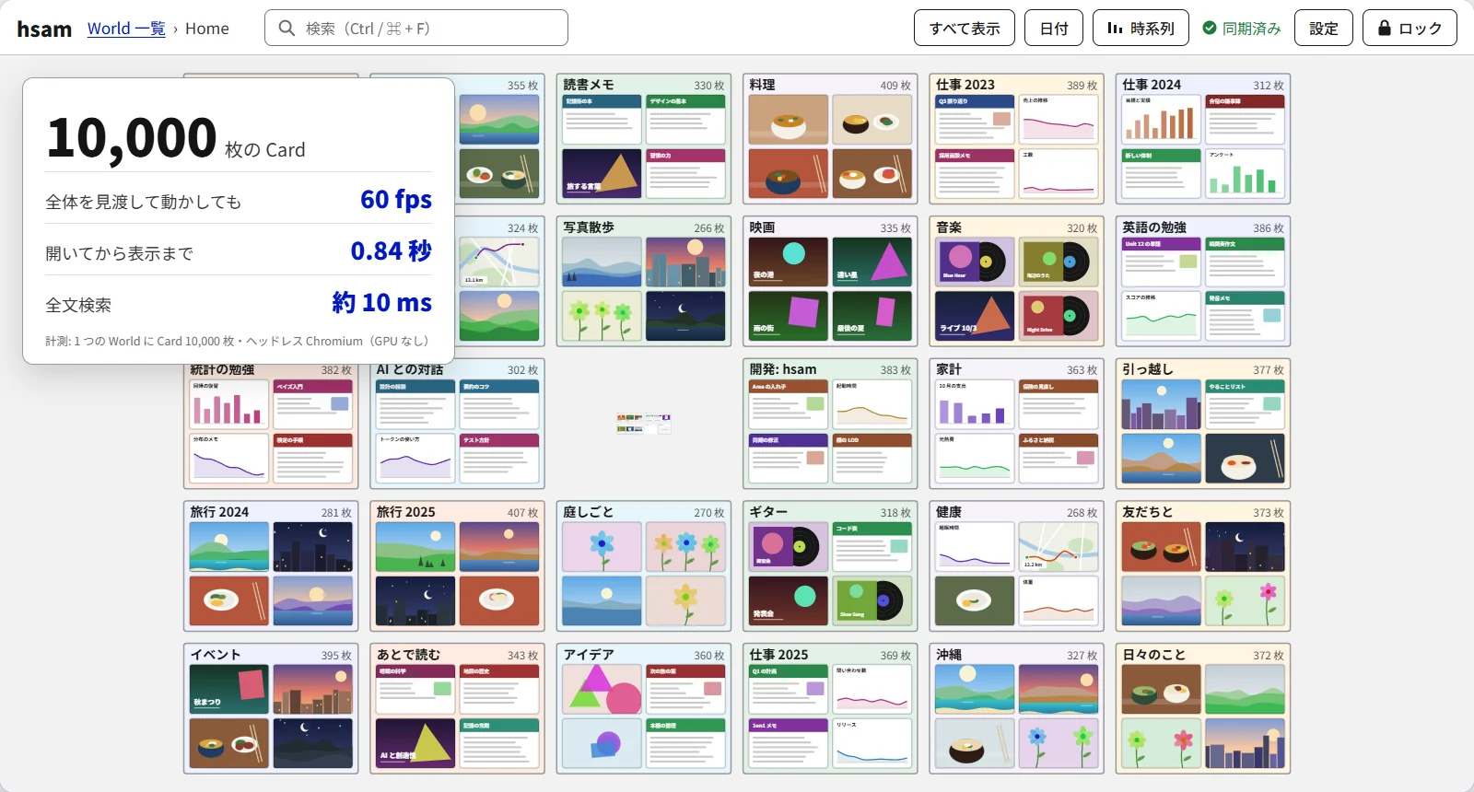Click the すべて表示 button
Image resolution: width=1474 pixels, height=792 pixels.
[x=965, y=29]
